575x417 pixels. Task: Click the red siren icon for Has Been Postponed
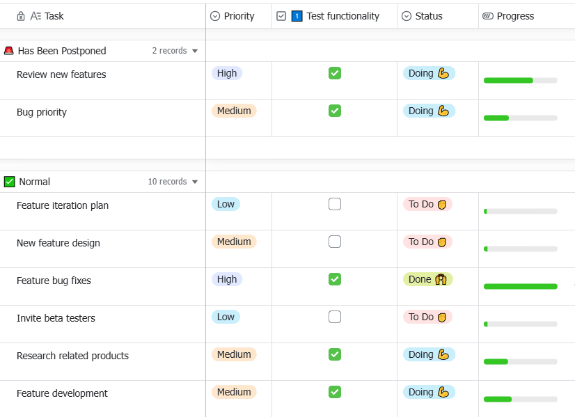(x=9, y=51)
